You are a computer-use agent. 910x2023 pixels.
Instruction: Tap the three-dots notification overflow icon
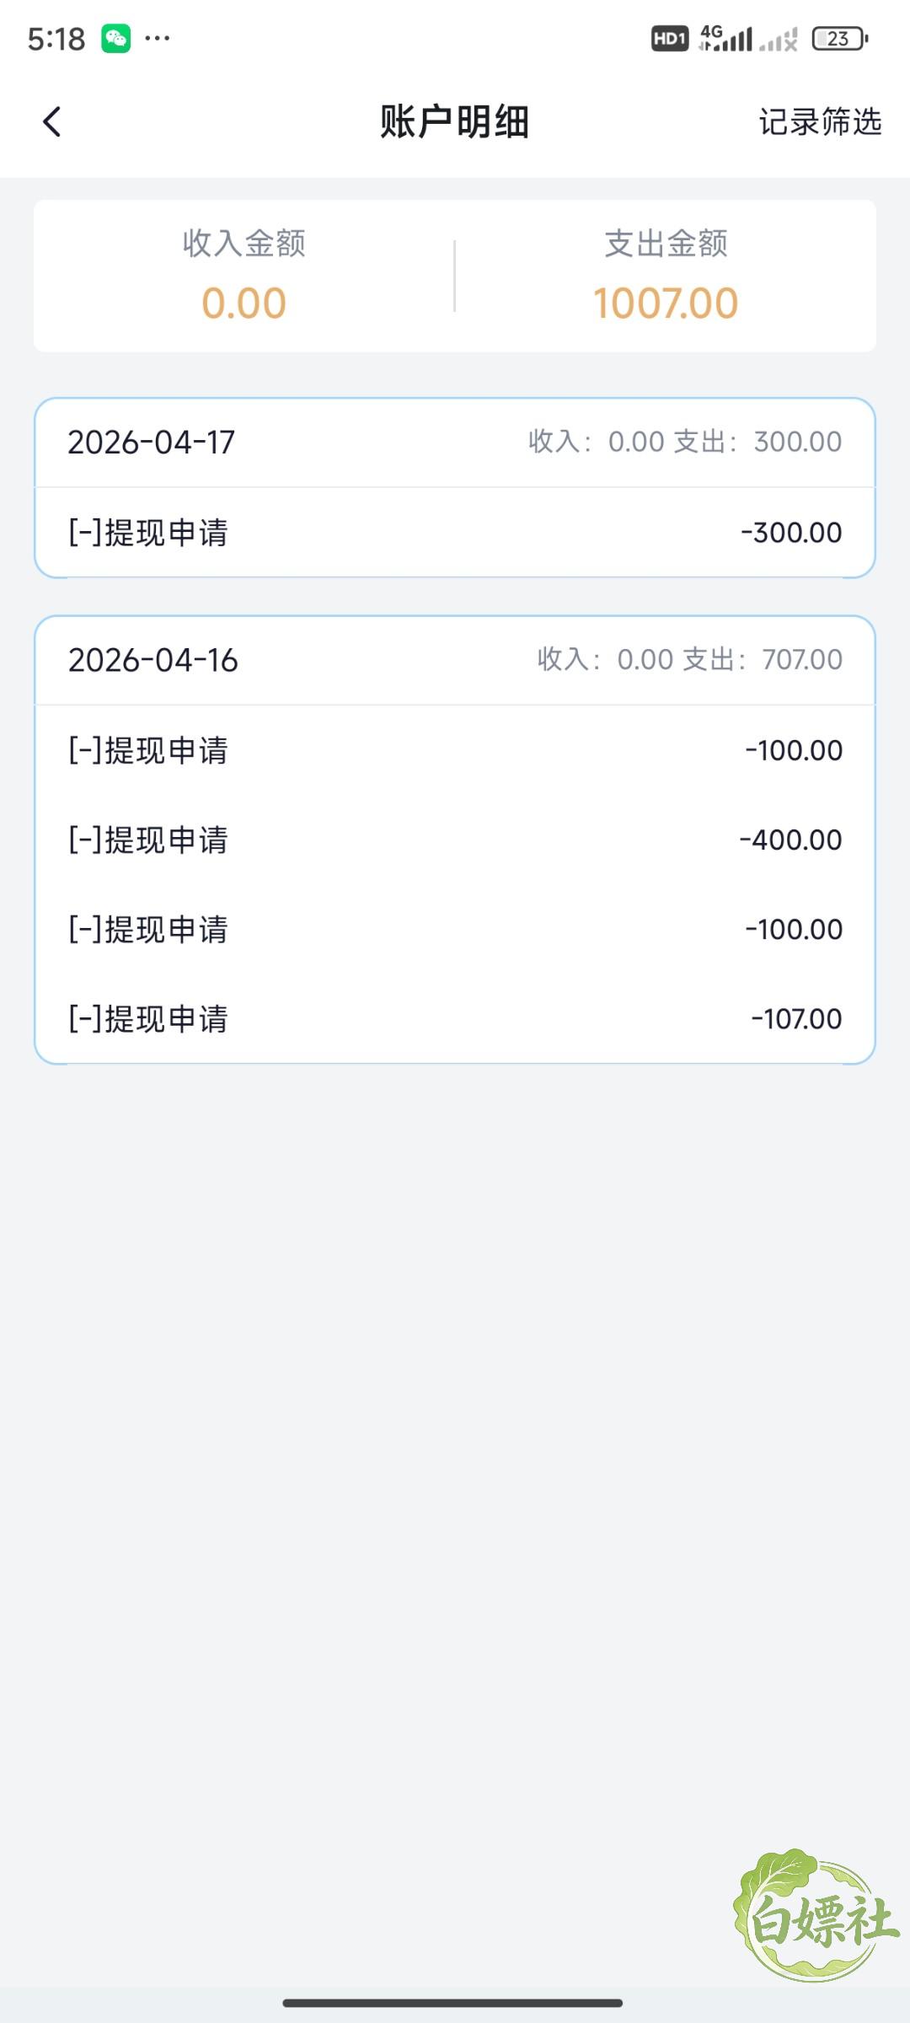click(158, 38)
